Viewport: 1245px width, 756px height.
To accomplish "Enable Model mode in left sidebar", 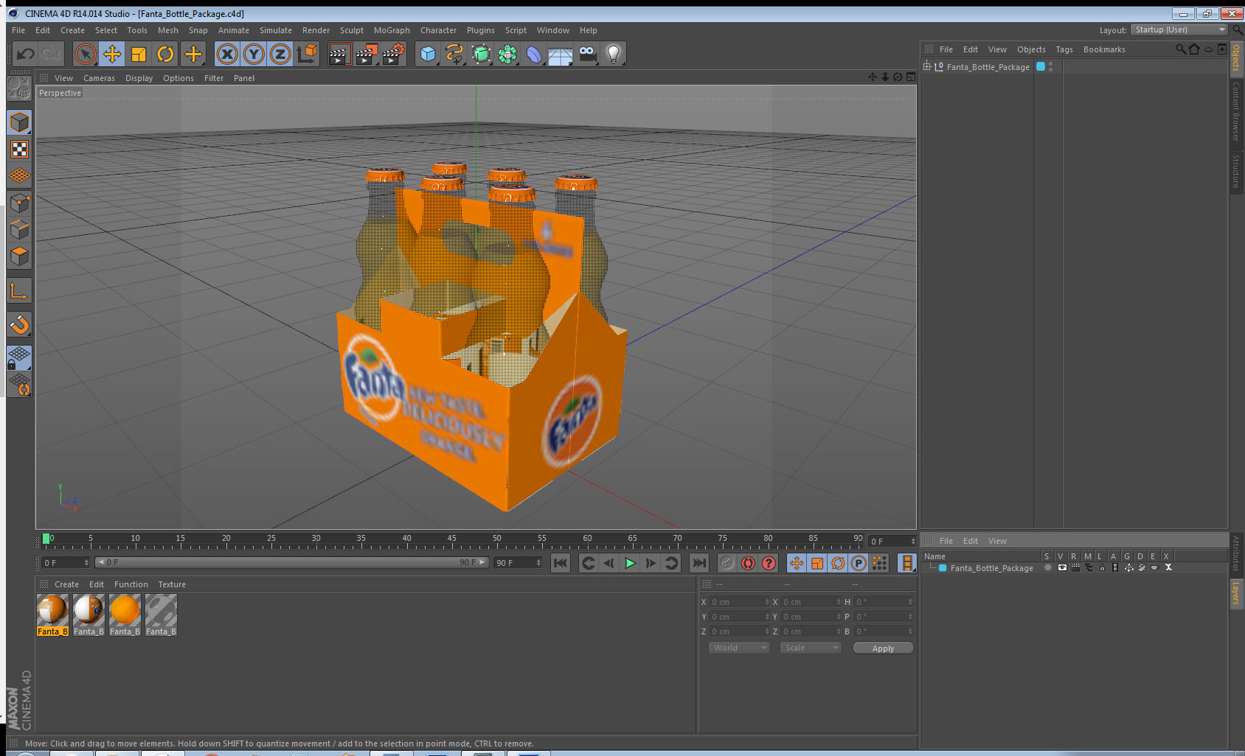I will (20, 122).
